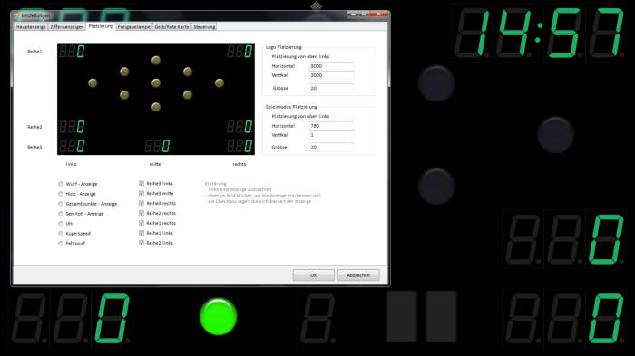The image size is (635, 356).
Task: Click the bottom center pin in the preview
Action: [x=156, y=107]
